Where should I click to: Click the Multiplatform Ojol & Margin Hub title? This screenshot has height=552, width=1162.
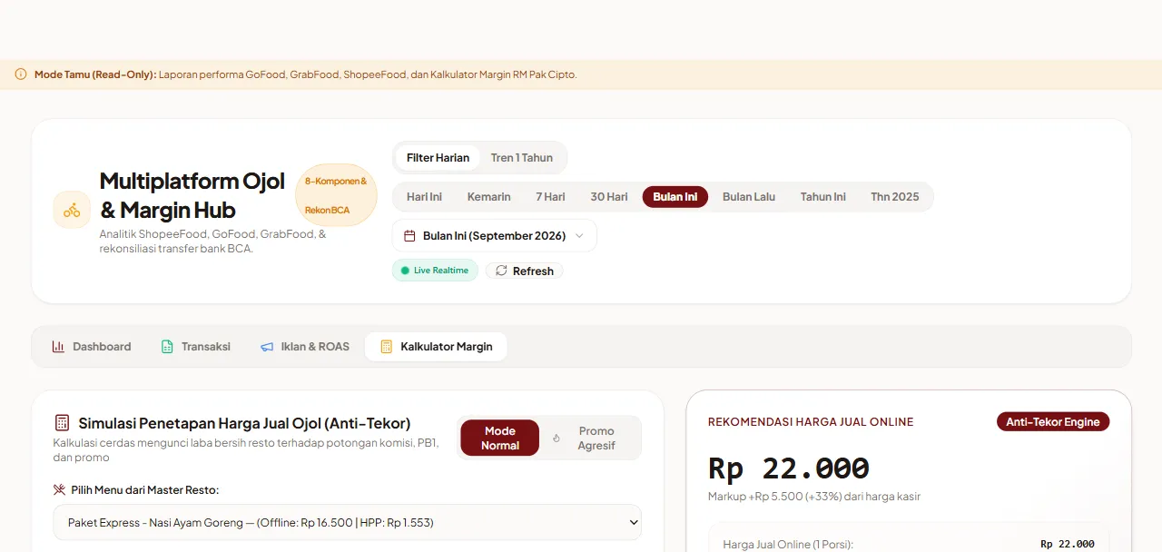point(192,195)
